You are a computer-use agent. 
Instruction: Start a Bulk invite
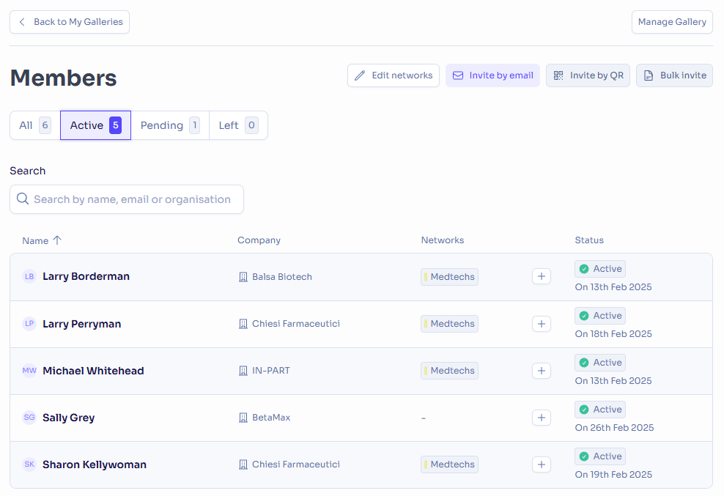[x=675, y=75]
